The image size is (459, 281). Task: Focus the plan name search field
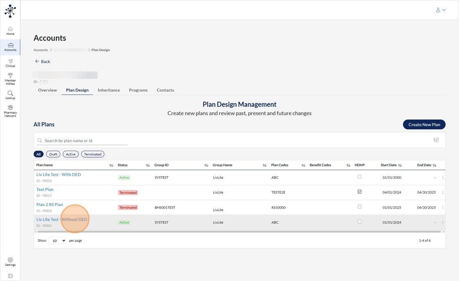pos(85,141)
